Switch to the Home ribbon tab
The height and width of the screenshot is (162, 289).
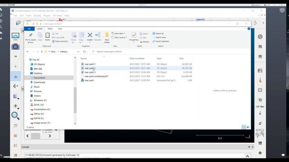point(40,29)
